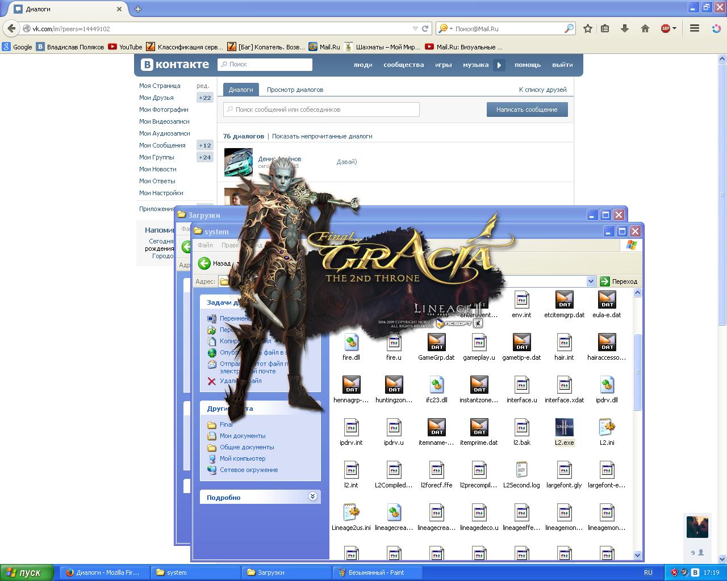This screenshot has width=727, height=581.
Task: Select the Lineage2us.ini file icon
Action: tap(351, 512)
